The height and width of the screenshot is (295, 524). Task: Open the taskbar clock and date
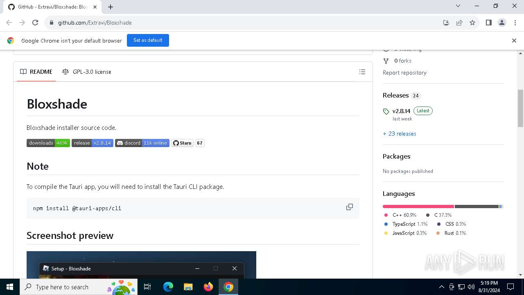489,287
